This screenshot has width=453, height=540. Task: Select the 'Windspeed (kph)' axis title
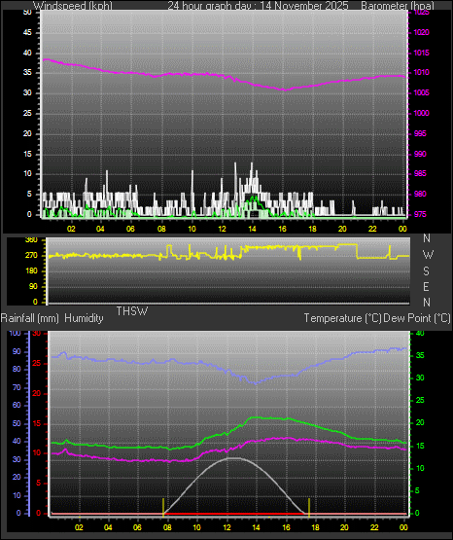73,6
